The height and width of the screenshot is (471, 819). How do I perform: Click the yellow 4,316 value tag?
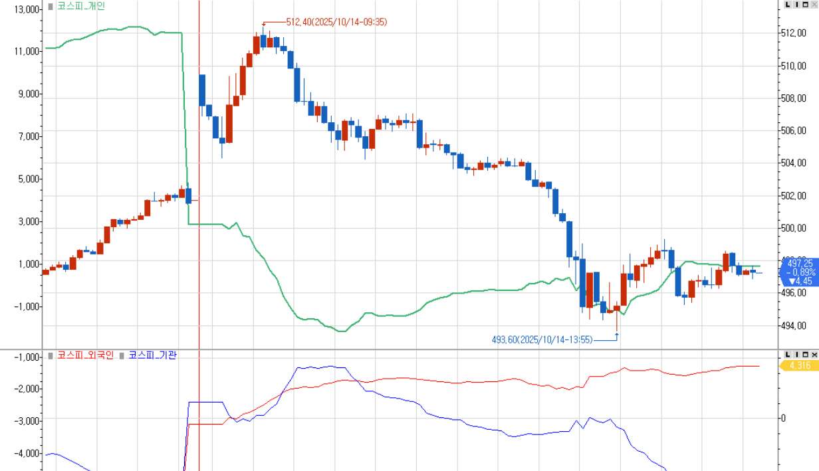(798, 365)
